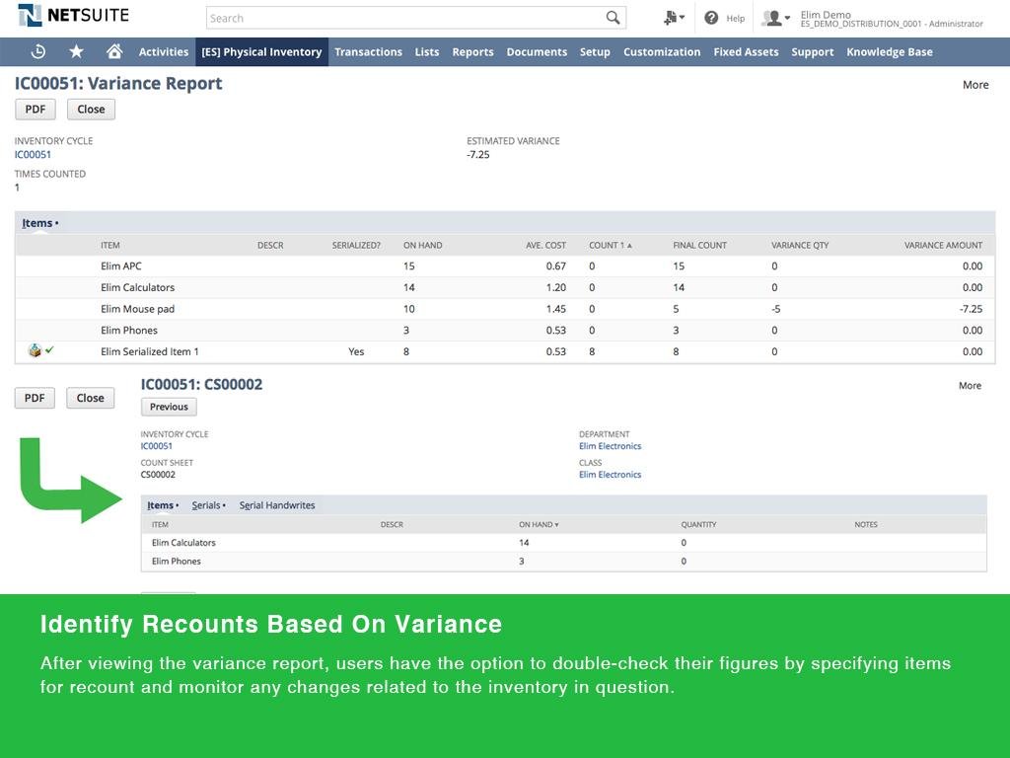Open the user role avatar menu
The image size is (1010, 758).
(775, 18)
